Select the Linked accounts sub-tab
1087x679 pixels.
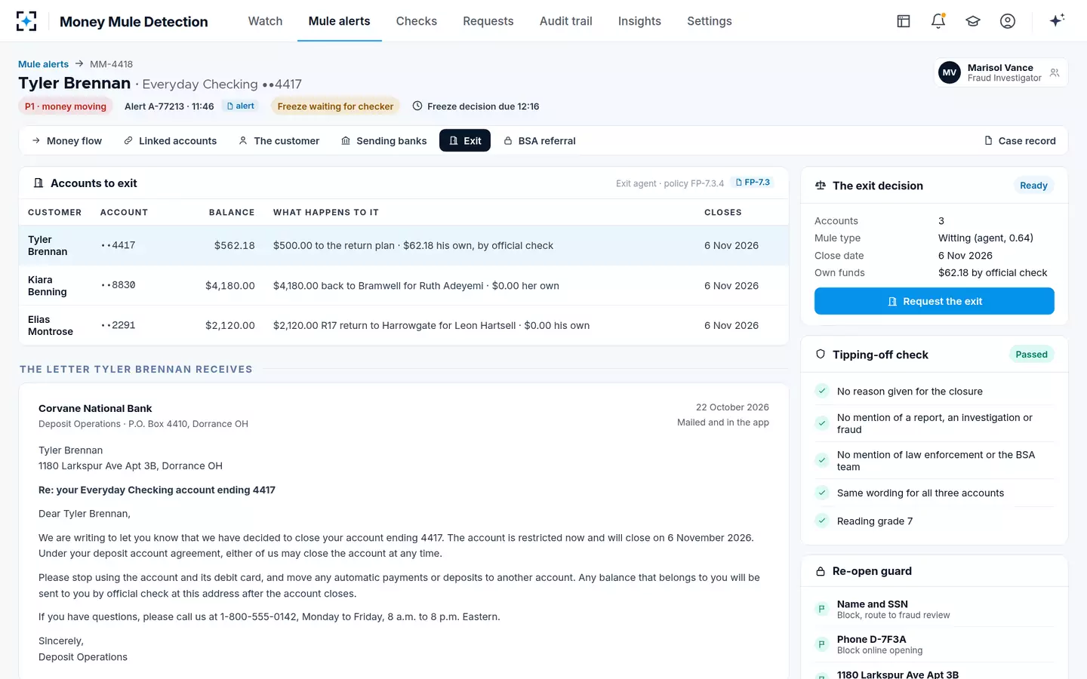[x=171, y=141]
